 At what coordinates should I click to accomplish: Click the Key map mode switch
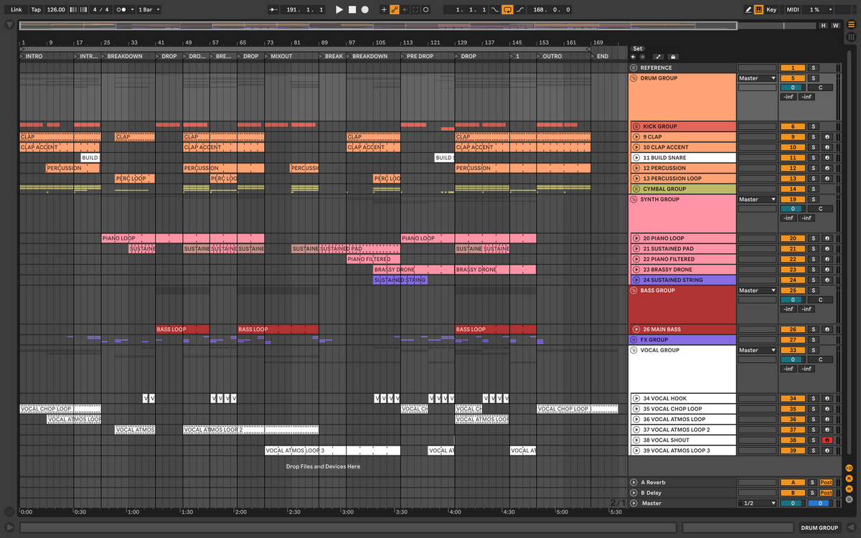point(771,10)
